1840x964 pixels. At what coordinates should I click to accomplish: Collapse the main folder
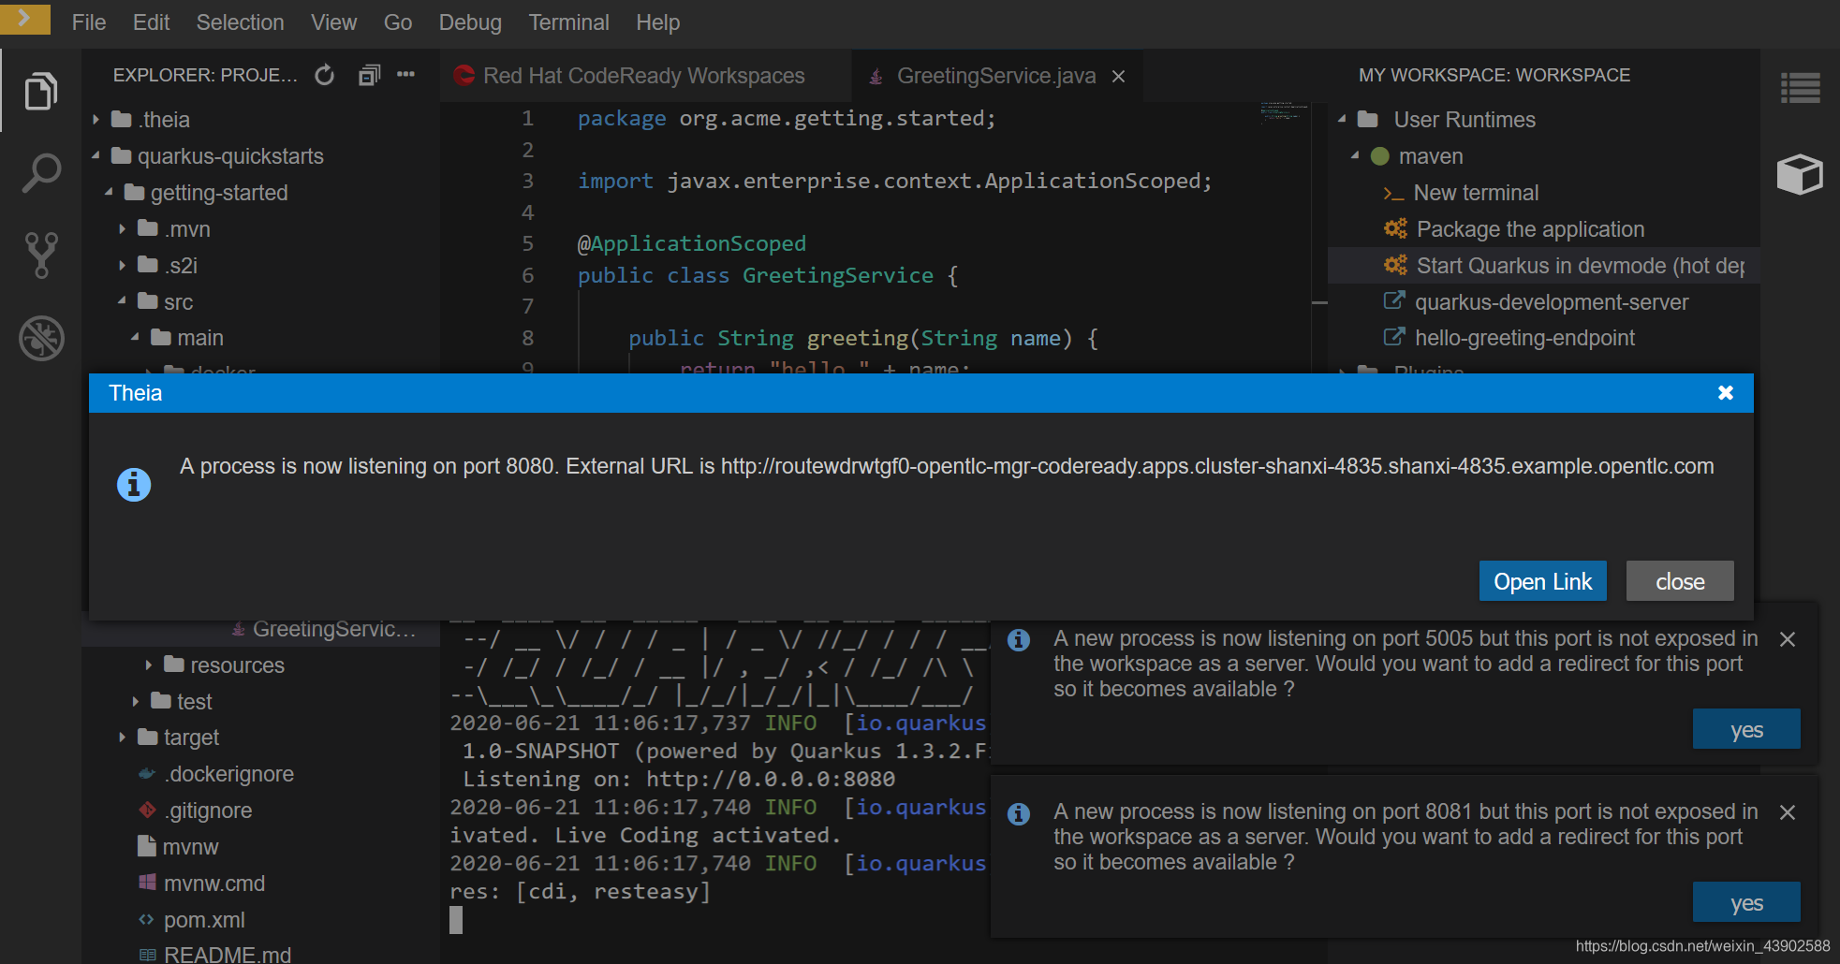(135, 337)
